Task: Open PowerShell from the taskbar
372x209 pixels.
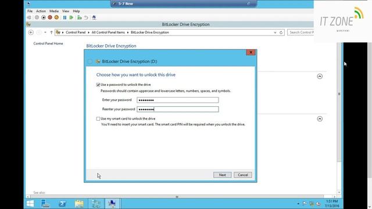Action: pos(62,204)
